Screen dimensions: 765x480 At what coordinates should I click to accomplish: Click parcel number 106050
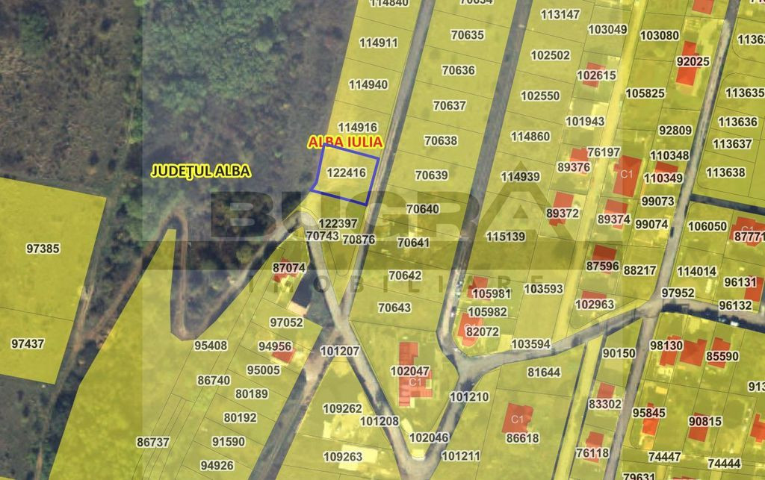point(707,227)
